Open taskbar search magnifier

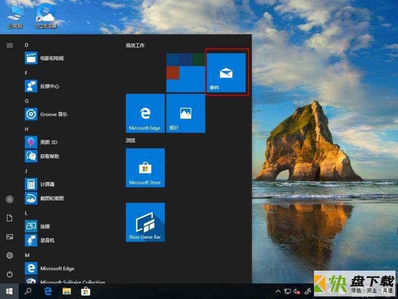pos(28,291)
